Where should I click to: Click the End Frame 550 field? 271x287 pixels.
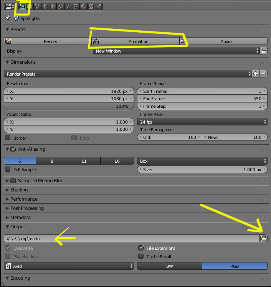[202, 99]
